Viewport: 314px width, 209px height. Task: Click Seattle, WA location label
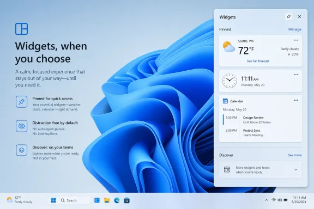click(246, 41)
